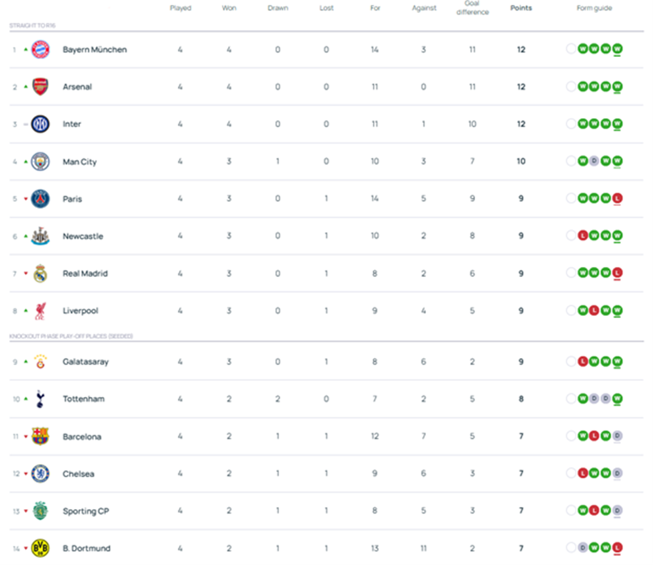Sort by Goal difference column header
Image resolution: width=654 pixels, height=566 pixels.
472,8
